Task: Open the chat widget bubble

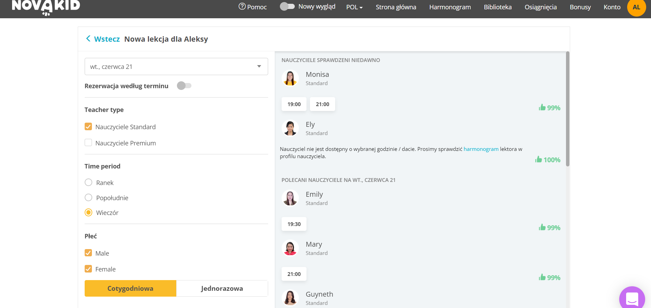Action: click(x=632, y=298)
